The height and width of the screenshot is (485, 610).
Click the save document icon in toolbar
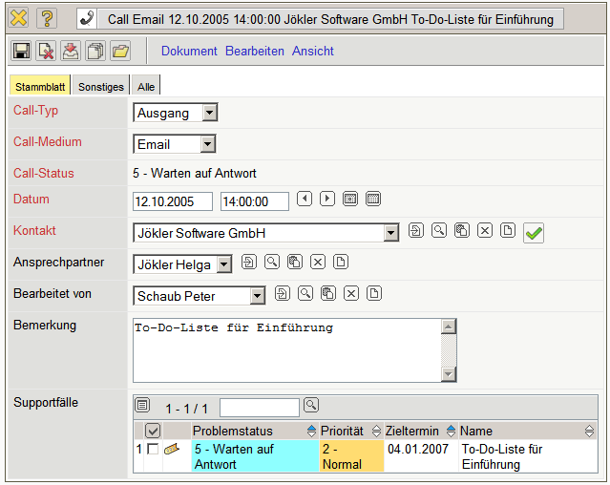(x=21, y=52)
